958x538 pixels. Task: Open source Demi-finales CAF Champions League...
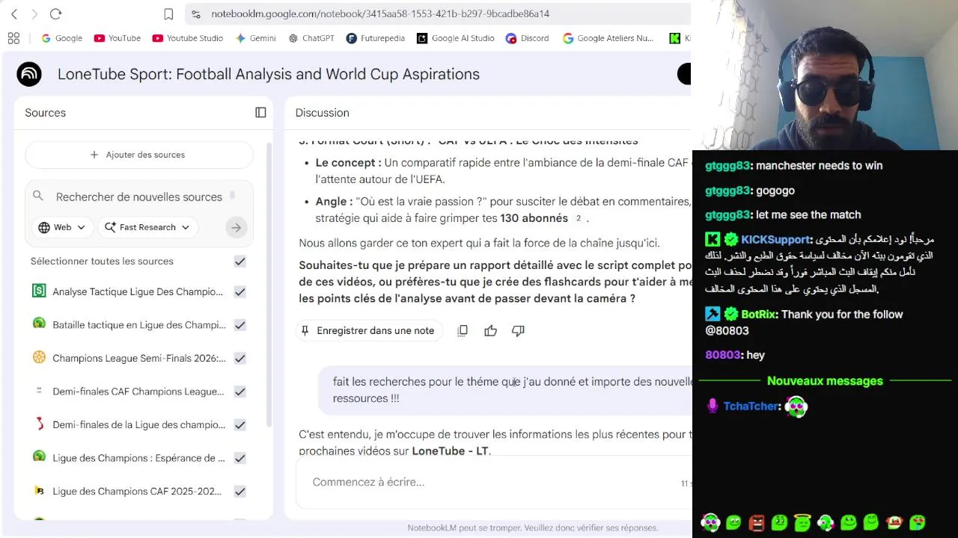pos(138,392)
